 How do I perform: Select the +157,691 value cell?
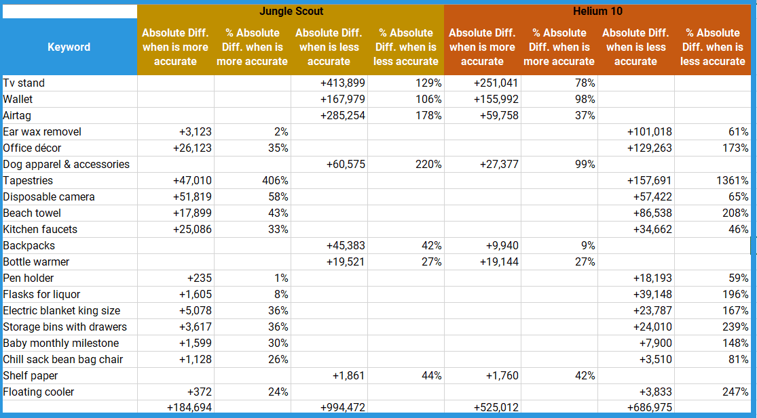point(636,181)
